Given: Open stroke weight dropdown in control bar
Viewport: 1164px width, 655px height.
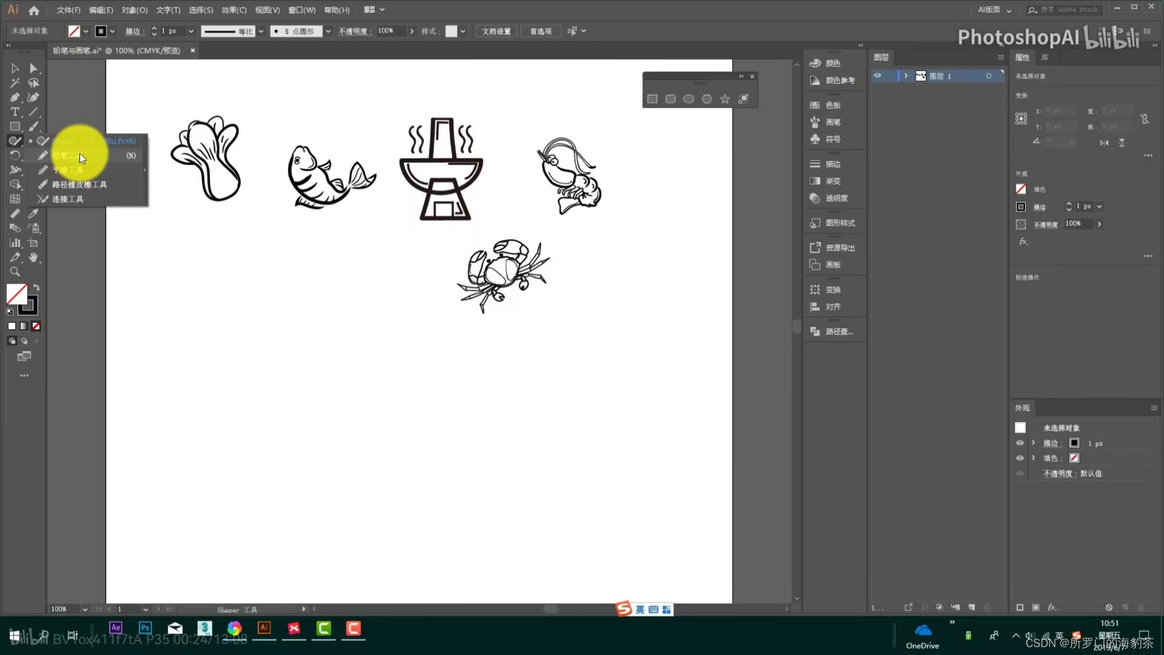Looking at the screenshot, I should point(191,31).
